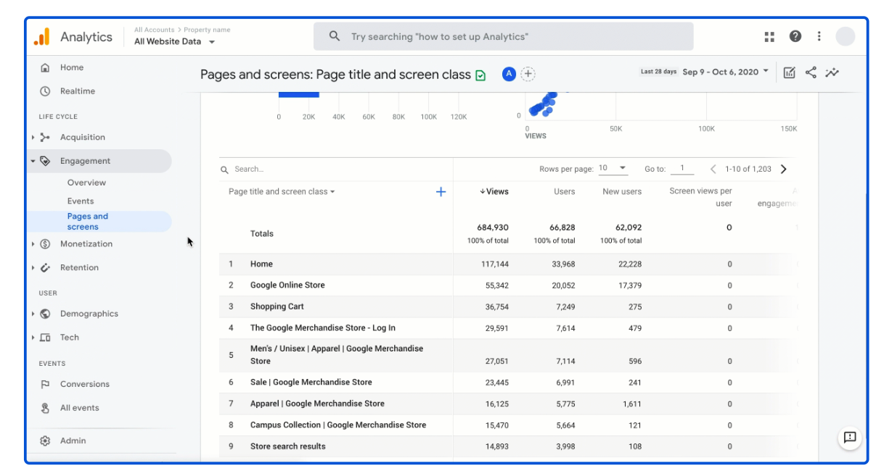Select Sale | Google Merchandise Store row
The width and height of the screenshot is (884, 476).
click(508, 383)
